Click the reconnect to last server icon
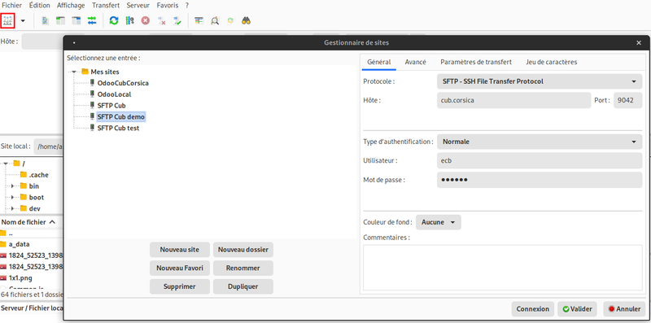This screenshot has width=651, height=323. tap(177, 20)
